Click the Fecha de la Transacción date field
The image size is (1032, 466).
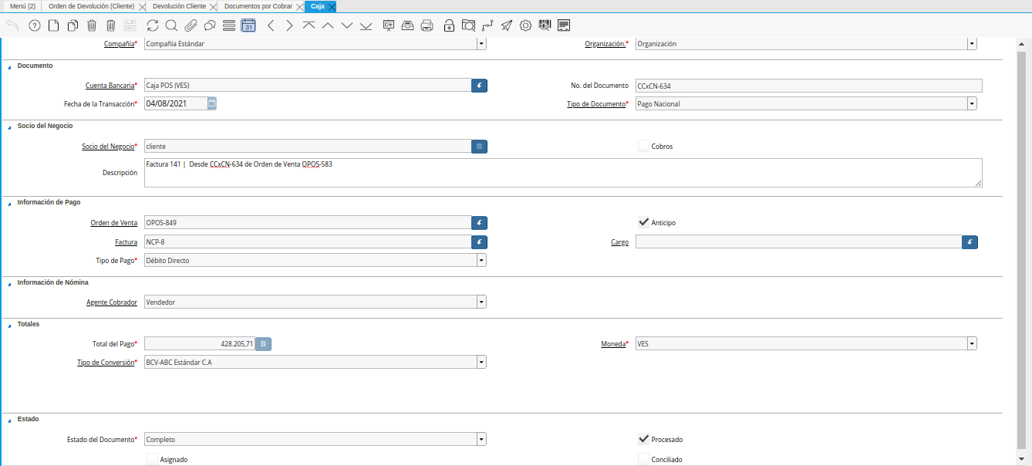click(176, 103)
